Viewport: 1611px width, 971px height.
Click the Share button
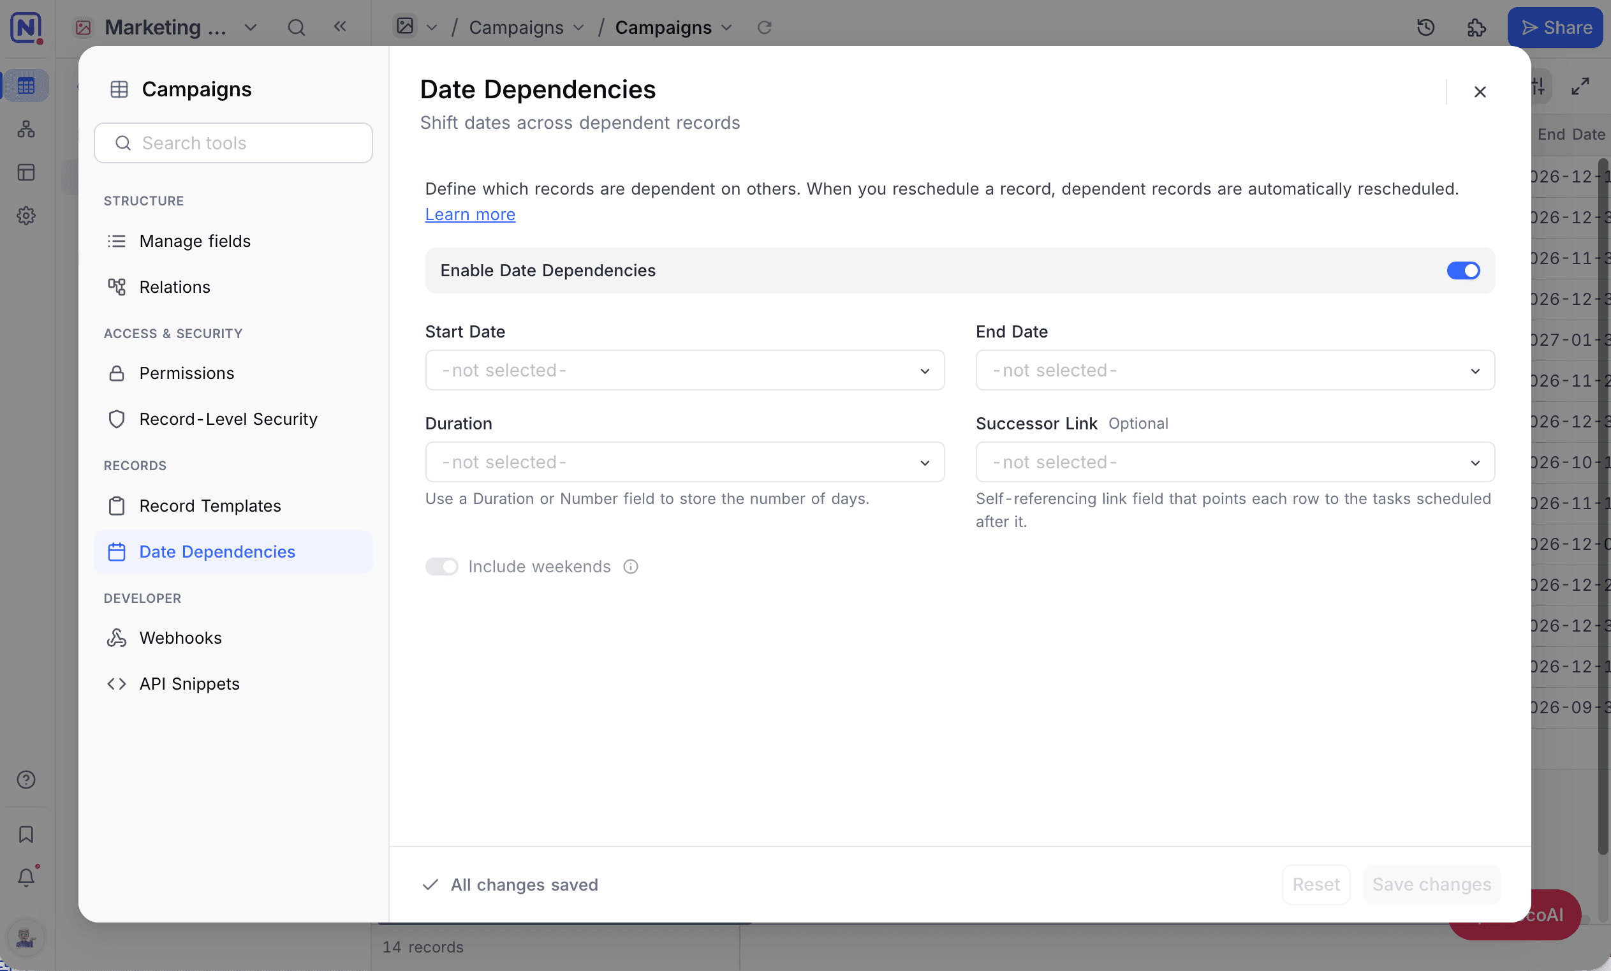pos(1556,27)
